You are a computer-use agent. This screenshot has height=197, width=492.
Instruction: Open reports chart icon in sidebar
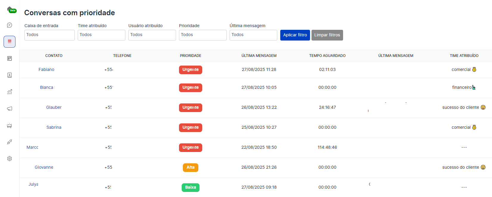point(10,92)
